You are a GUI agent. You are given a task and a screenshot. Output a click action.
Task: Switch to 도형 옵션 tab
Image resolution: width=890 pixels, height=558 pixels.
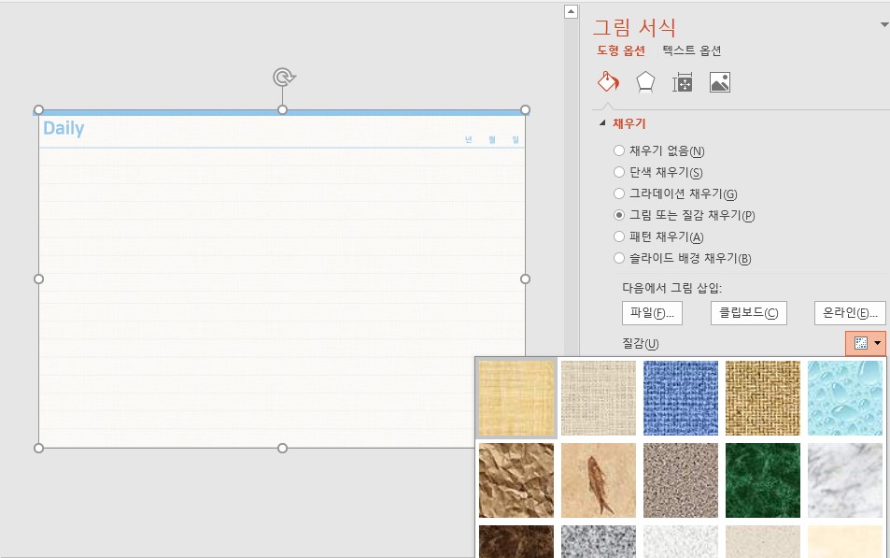(x=621, y=50)
